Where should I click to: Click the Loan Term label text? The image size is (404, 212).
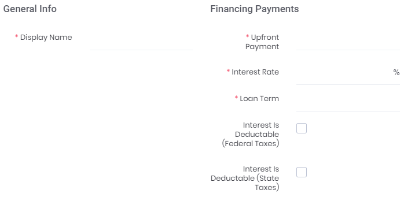click(259, 99)
